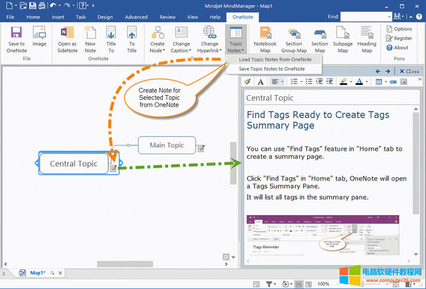Select the Central Topic node on the map

pos(73,164)
